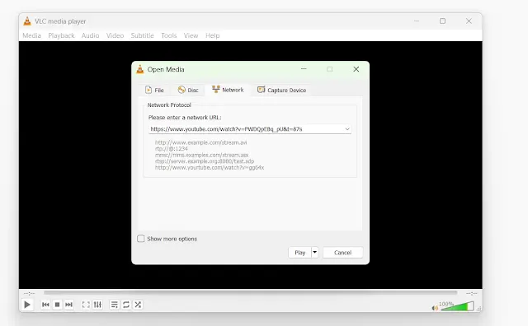The height and width of the screenshot is (326, 528).
Task: Click the Cancel button
Action: click(x=343, y=253)
